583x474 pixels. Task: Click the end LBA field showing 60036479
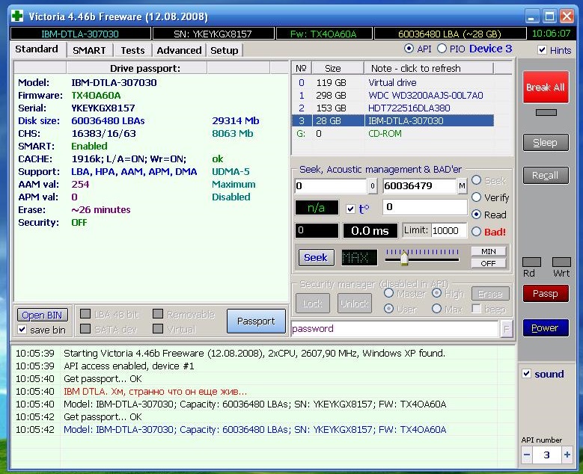tap(419, 186)
